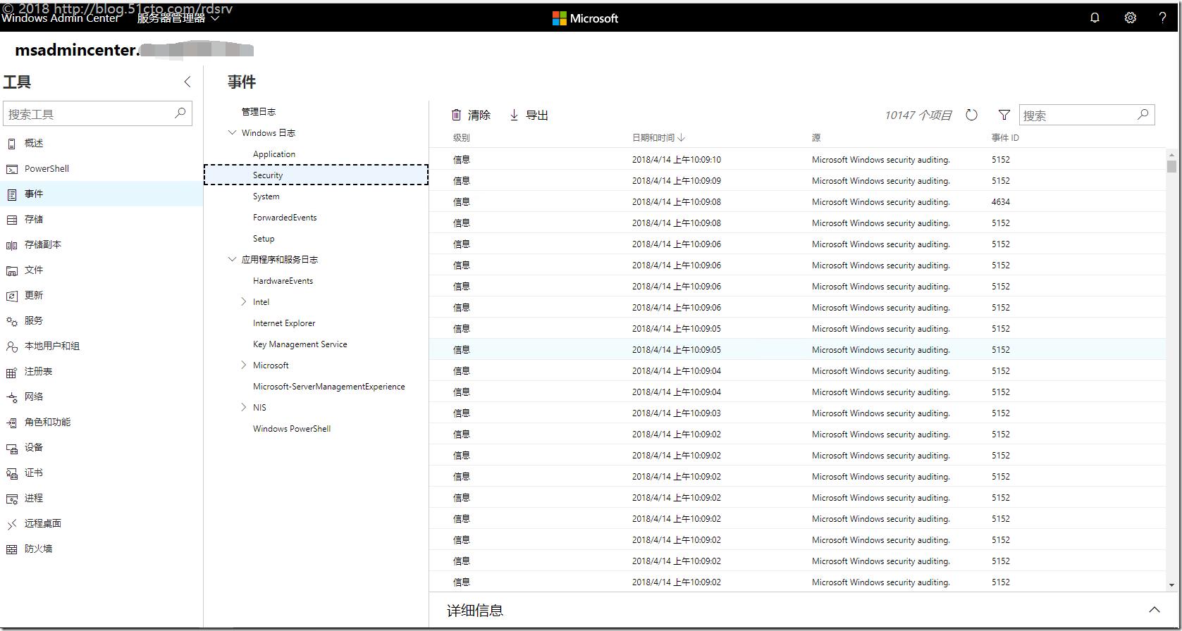This screenshot has width=1182, height=631.
Task: Click the 概述 overview icon in the tools list
Action: click(x=11, y=144)
